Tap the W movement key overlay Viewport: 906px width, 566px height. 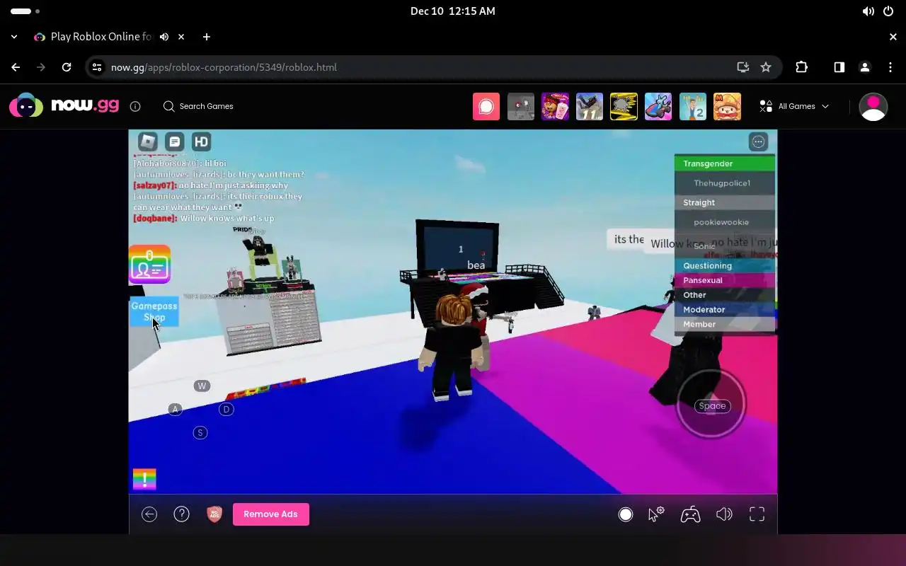pyautogui.click(x=202, y=386)
